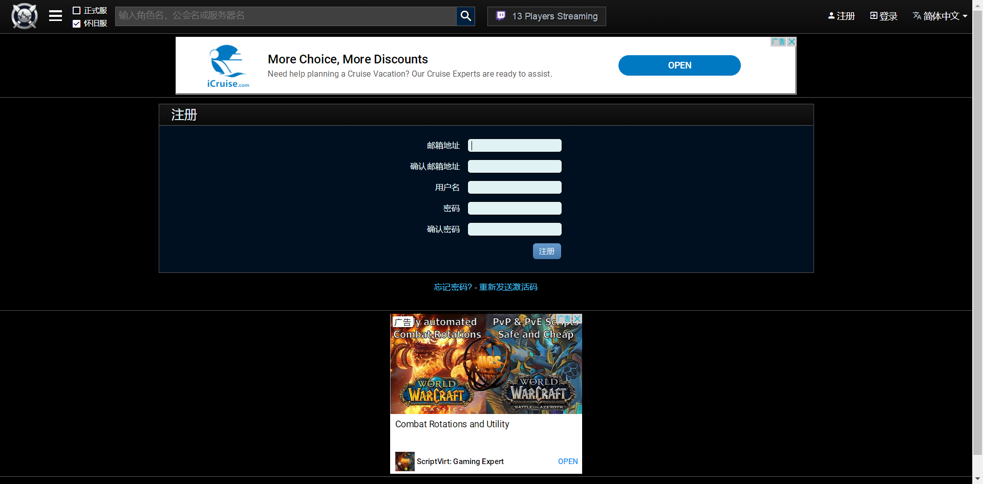Click the site logo icon
983x484 pixels.
[x=25, y=16]
